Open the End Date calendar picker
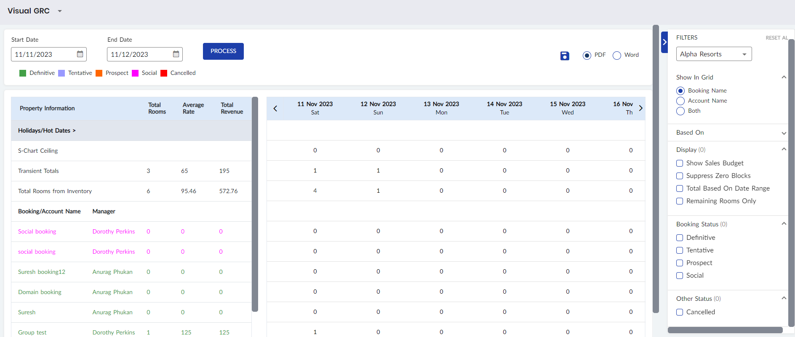Screen dimensions: 795x337 click(x=176, y=54)
